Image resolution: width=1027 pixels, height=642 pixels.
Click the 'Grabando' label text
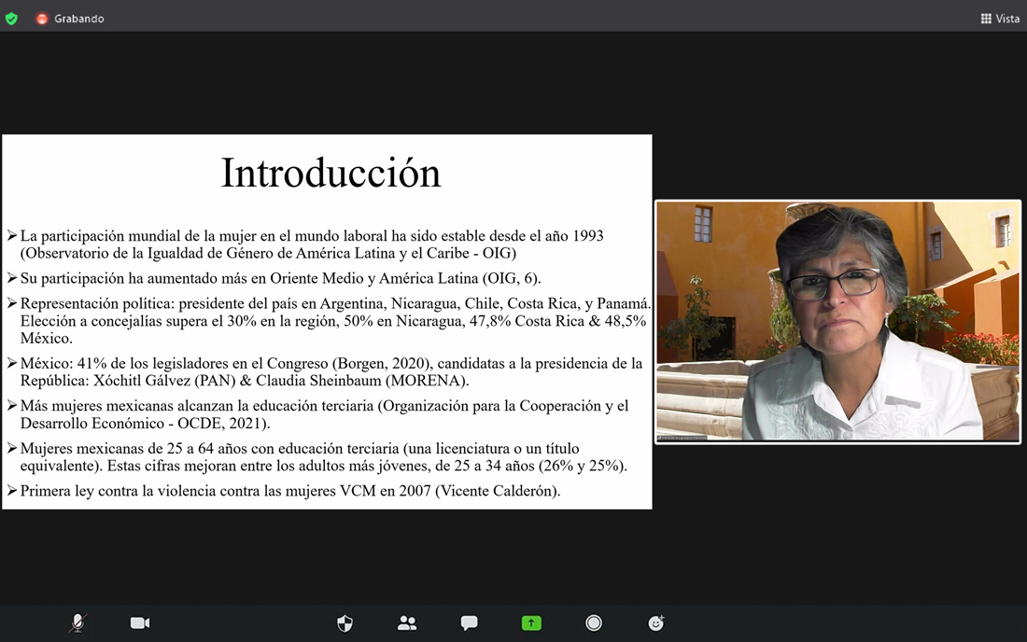[x=79, y=19]
